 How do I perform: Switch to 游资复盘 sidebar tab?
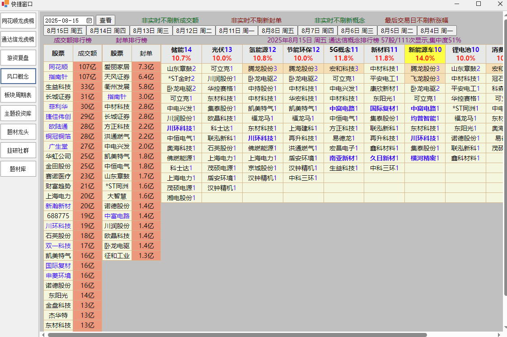18,58
